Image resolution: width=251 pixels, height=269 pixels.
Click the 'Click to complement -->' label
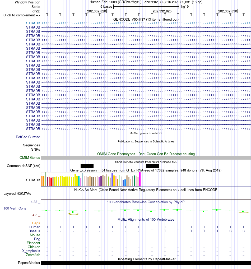[x=22, y=15]
